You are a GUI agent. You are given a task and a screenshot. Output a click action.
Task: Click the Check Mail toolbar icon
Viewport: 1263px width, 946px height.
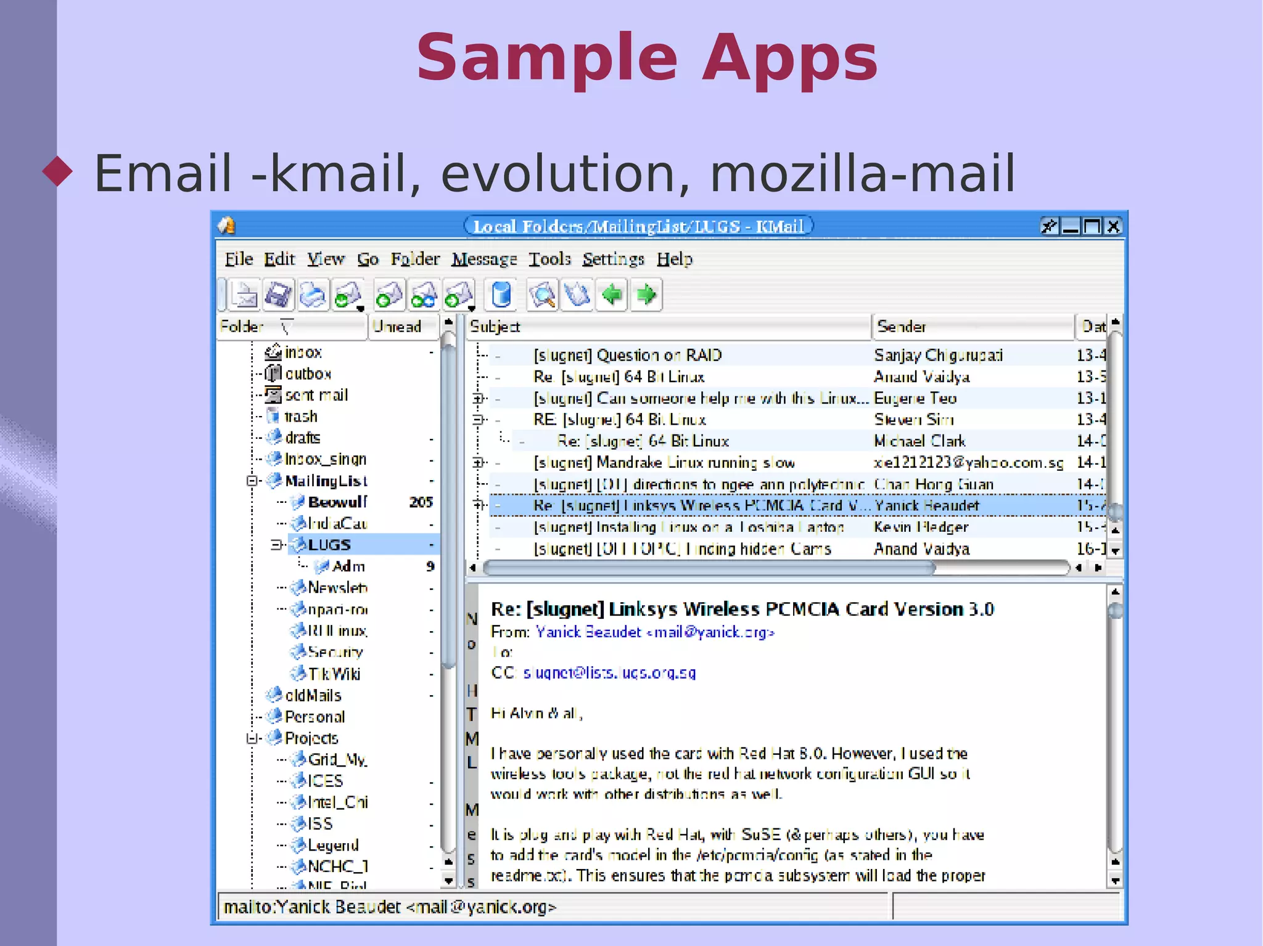347,295
